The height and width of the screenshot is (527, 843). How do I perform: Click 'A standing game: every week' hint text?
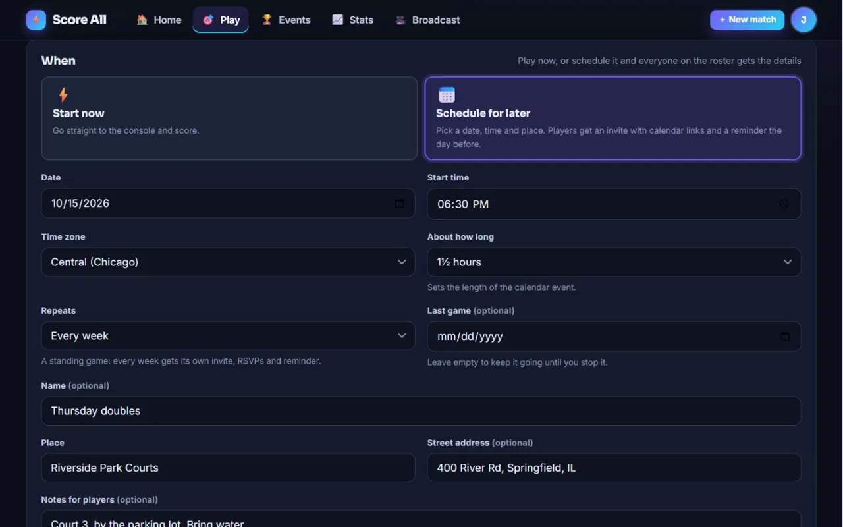click(x=181, y=361)
